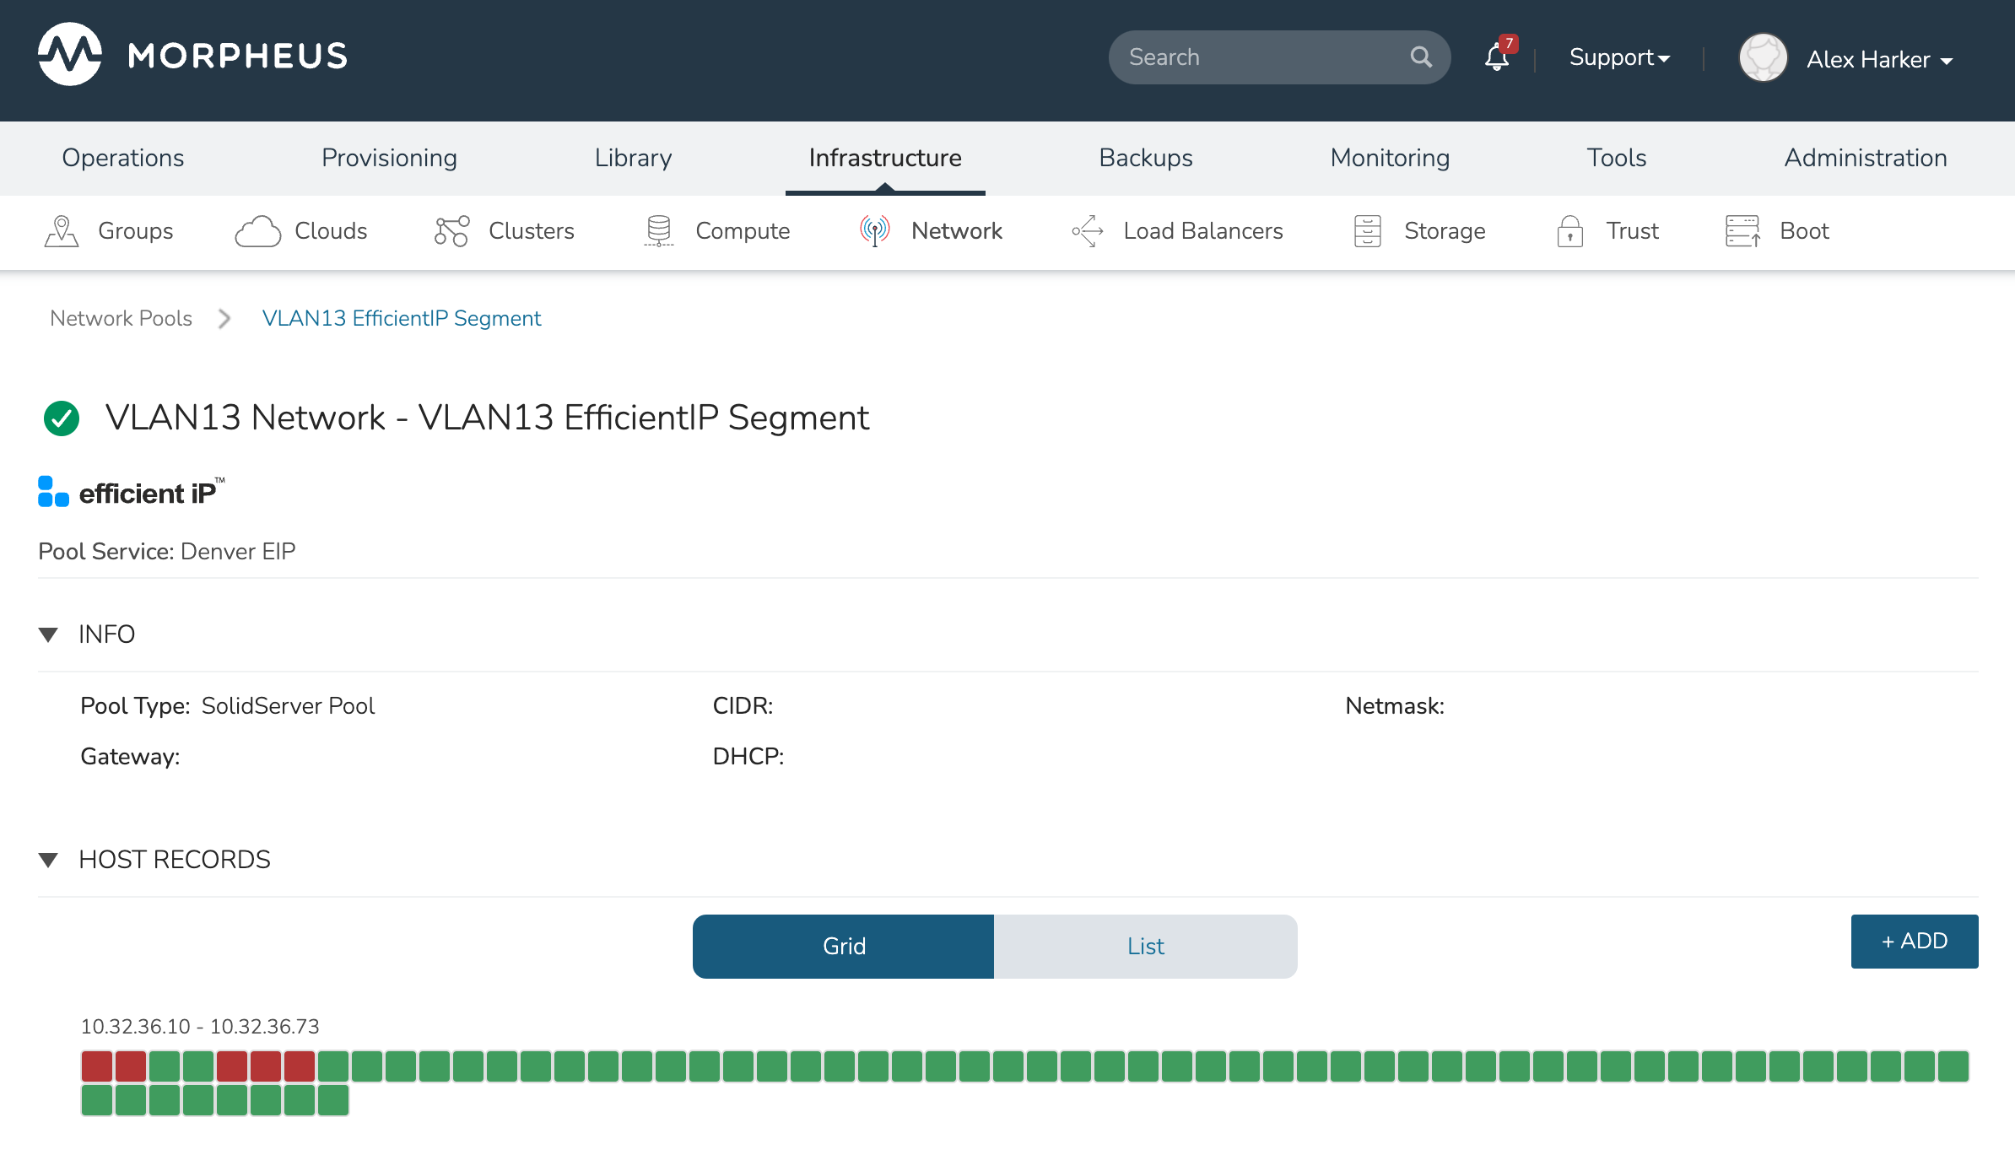The image size is (2015, 1166).
Task: Click the Groups map pin icon
Action: 61,230
